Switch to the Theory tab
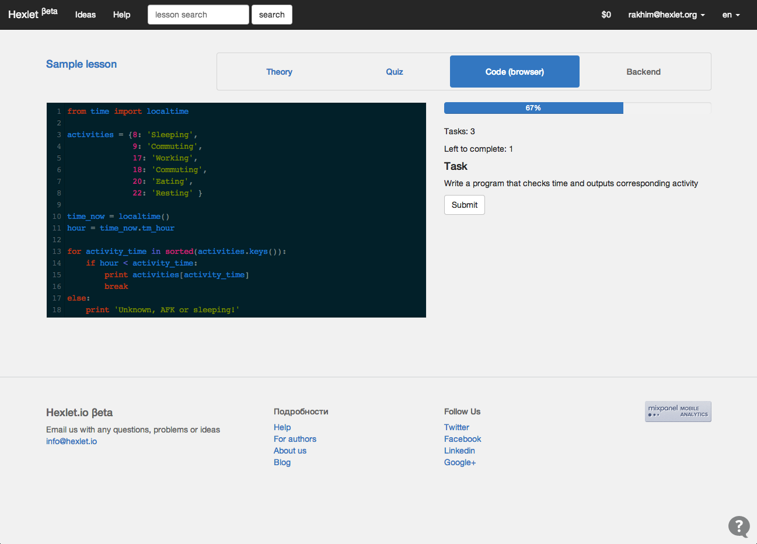Screen dimensions: 757x544 click(279, 72)
